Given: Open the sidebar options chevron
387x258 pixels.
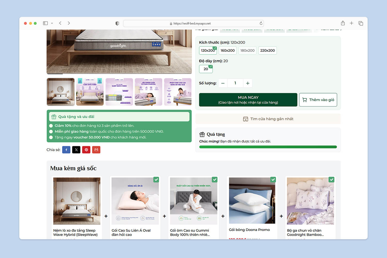Looking at the screenshot, I should 52,23.
